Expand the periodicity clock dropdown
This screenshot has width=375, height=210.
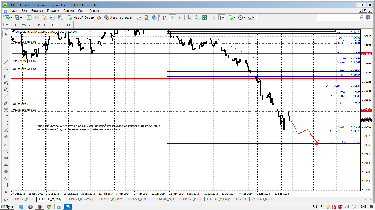click(x=244, y=18)
